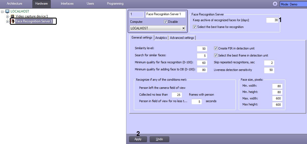307x144 pixels.
Task: Switch to the Interfaces tab
Action: pyautogui.click(x=67, y=4)
